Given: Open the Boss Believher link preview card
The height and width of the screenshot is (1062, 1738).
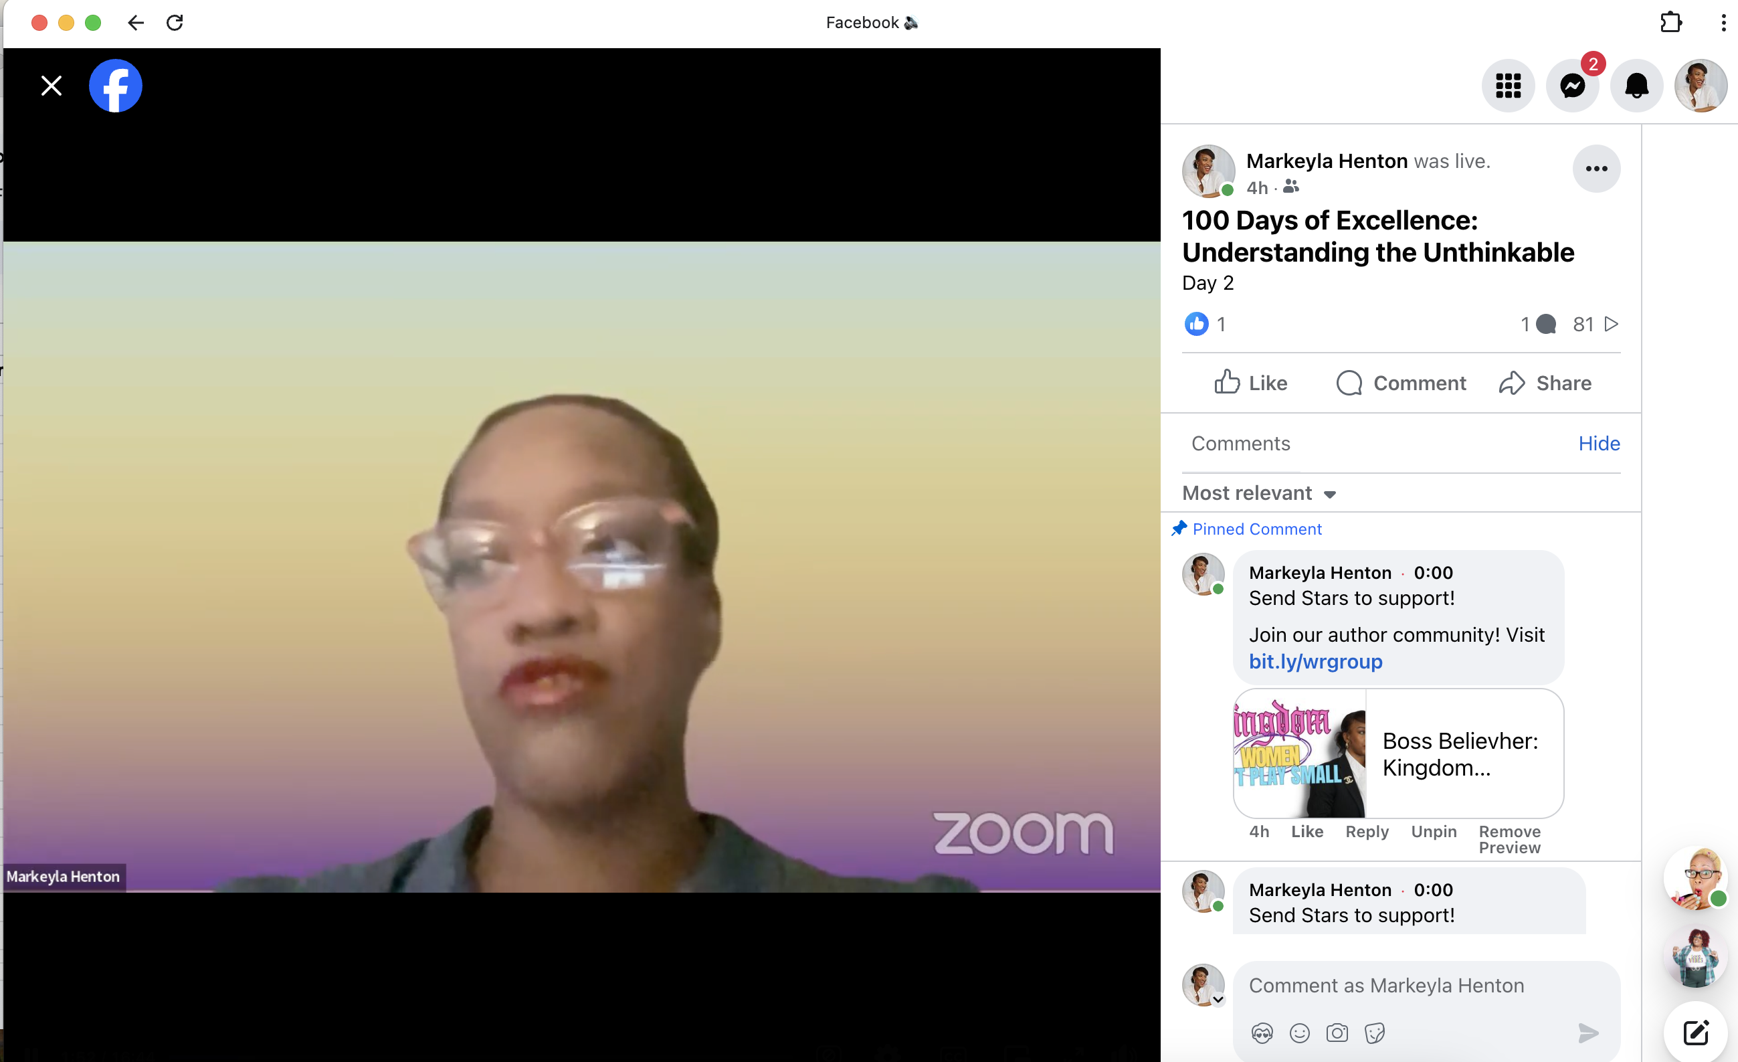Looking at the screenshot, I should pos(1398,754).
